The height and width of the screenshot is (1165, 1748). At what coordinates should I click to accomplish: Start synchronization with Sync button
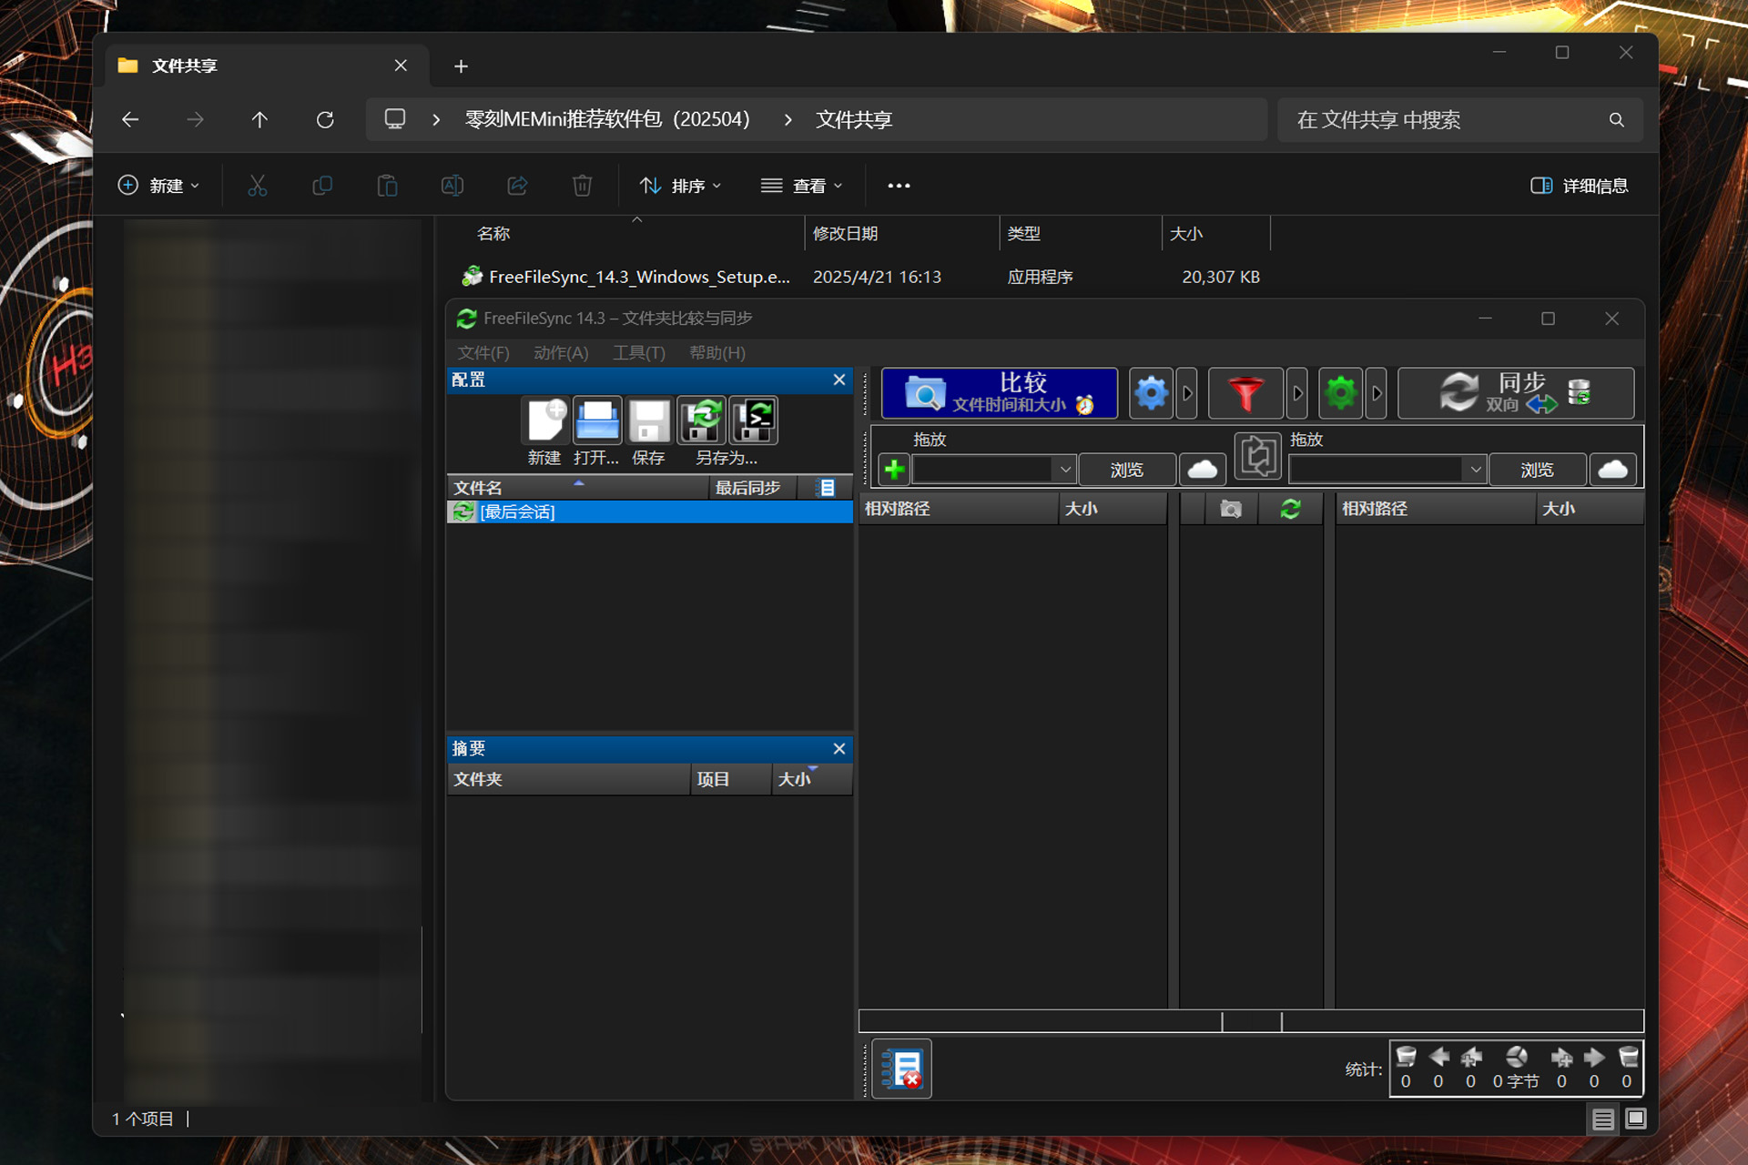click(x=1516, y=393)
